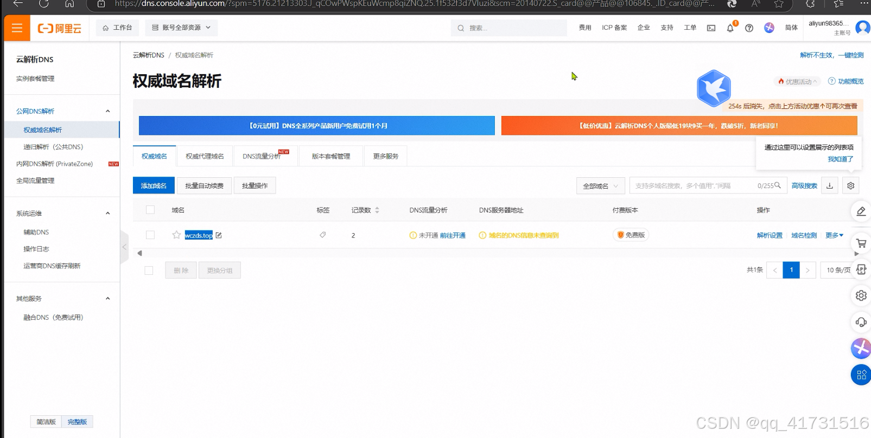Open 解析设置 for wczds.top
Viewport: 871px width, 438px height.
coord(770,235)
